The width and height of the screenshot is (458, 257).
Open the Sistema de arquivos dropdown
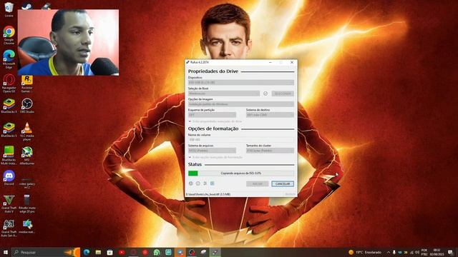click(x=212, y=151)
